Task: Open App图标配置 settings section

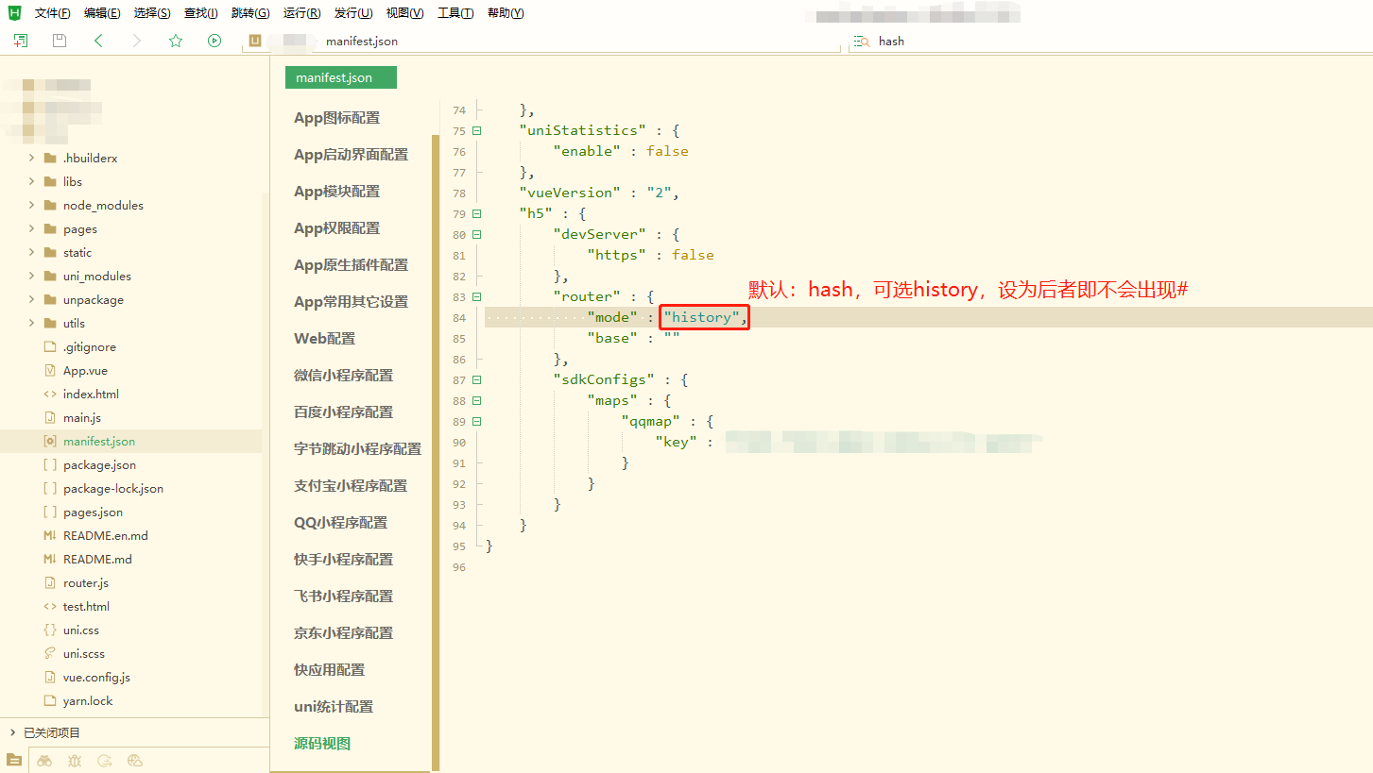Action: 336,118
